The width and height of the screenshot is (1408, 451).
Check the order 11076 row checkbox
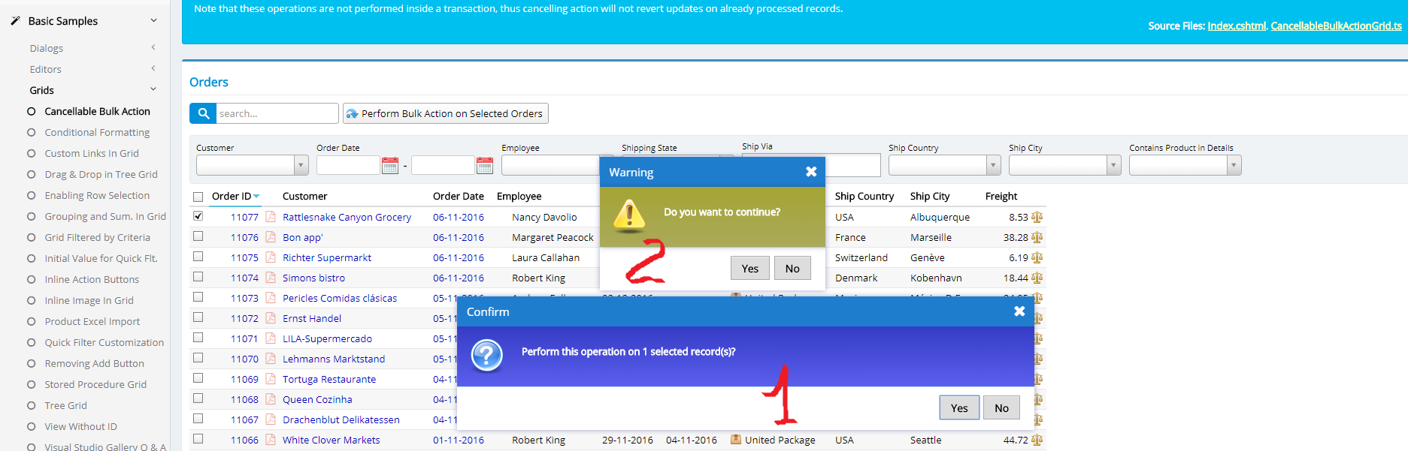198,236
